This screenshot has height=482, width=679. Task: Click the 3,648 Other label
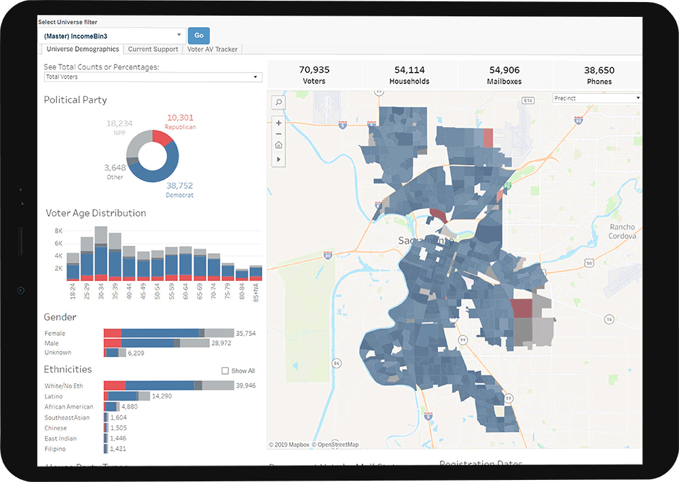[x=115, y=172]
